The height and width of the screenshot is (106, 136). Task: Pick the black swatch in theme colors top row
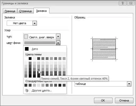click(30, 59)
